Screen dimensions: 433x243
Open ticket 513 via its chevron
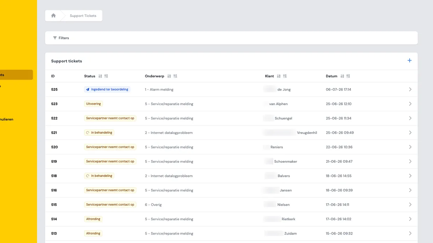tap(410, 233)
